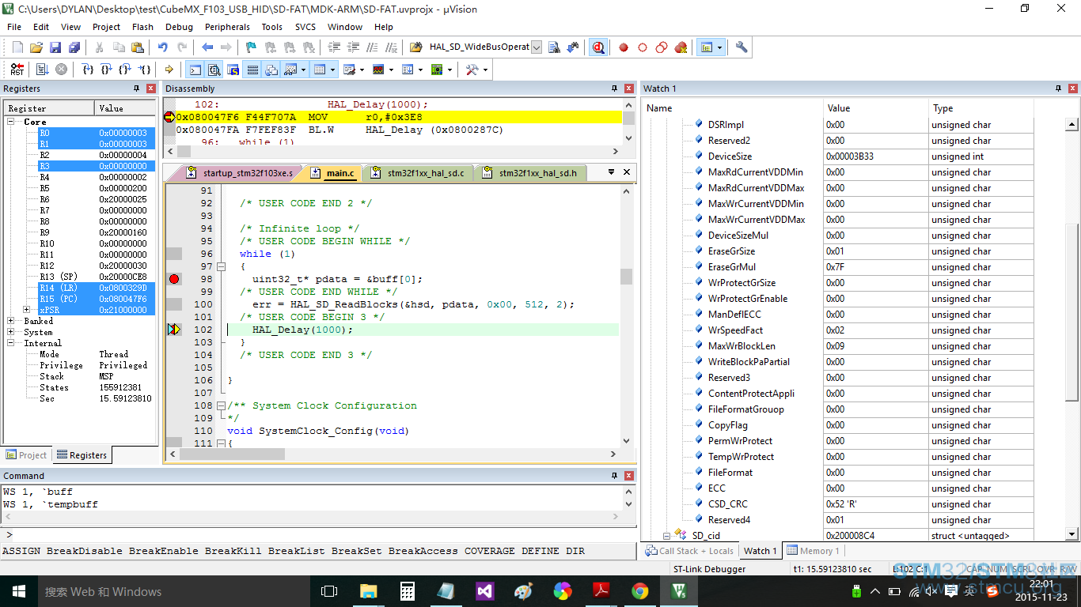Screen dimensions: 1081x607
Task: Toggle the Command Window toolbar button
Action: [195, 70]
